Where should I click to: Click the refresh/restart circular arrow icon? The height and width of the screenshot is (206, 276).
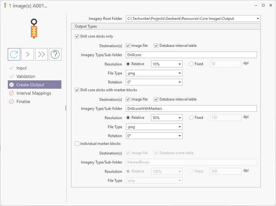(14, 54)
